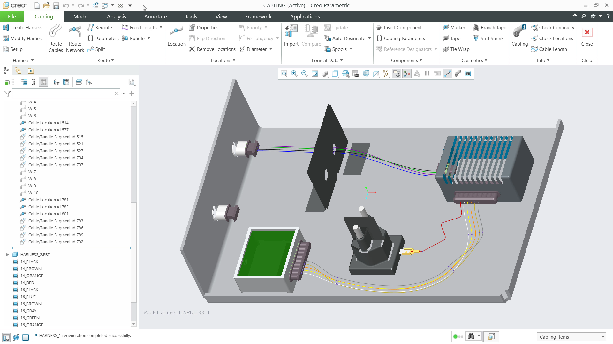Image resolution: width=613 pixels, height=344 pixels.
Task: Toggle Centerline cable display
Action: coord(448,74)
